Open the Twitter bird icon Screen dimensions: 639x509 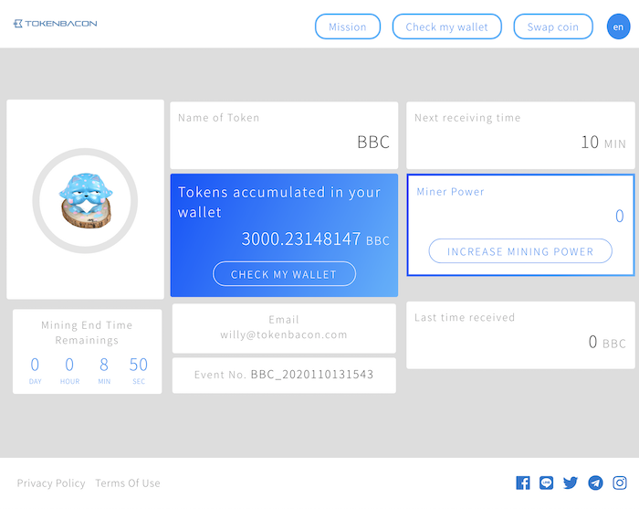pyautogui.click(x=571, y=482)
